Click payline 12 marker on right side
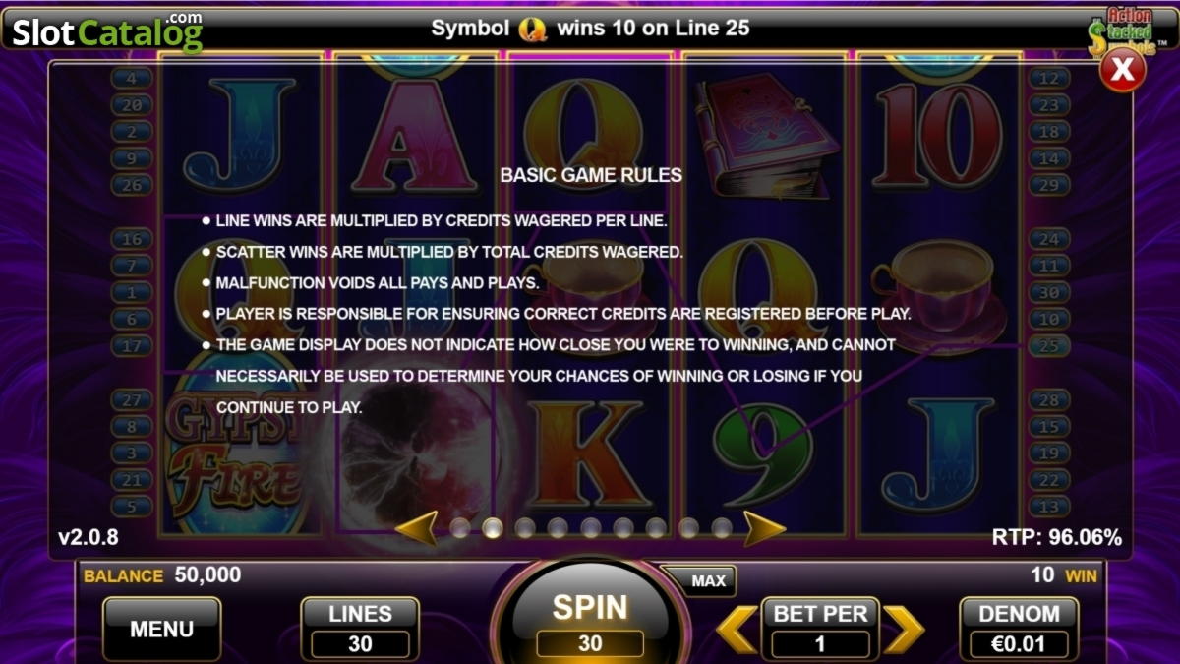 pyautogui.click(x=1049, y=78)
